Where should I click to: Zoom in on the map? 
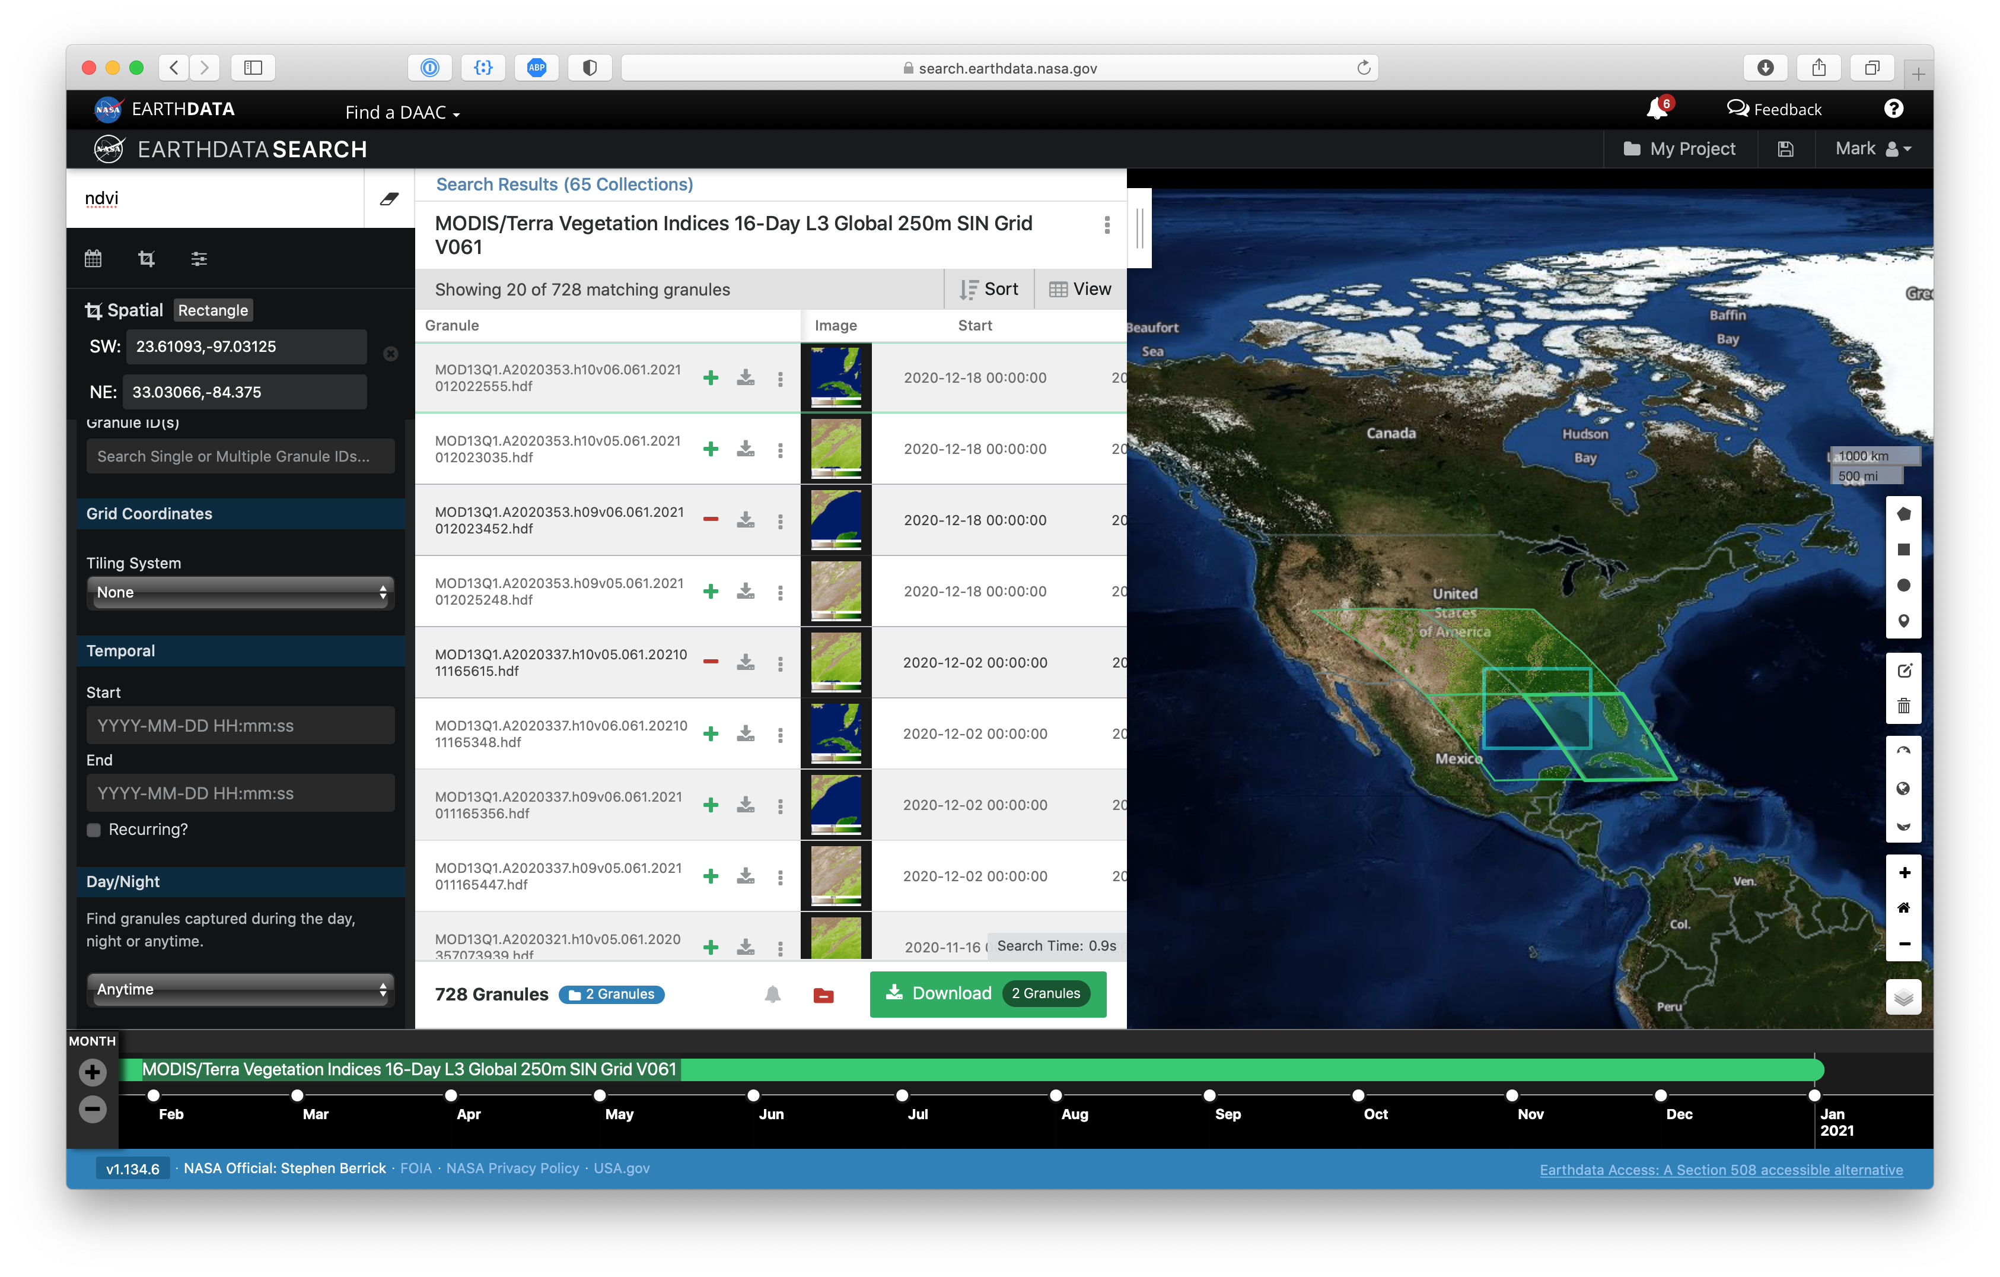coord(1904,873)
